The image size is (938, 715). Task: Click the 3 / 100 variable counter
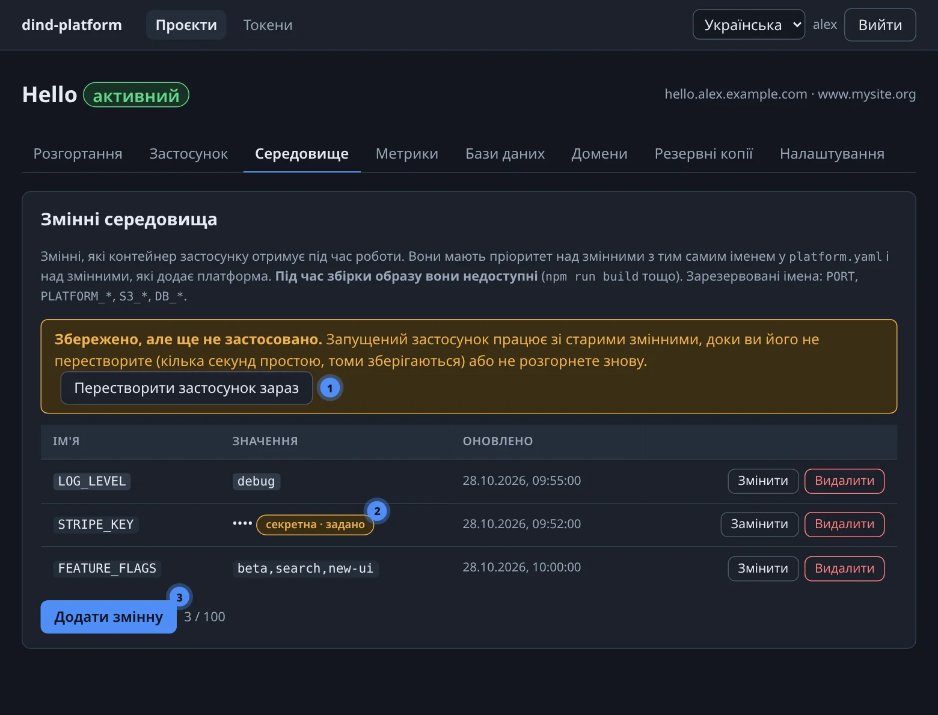(204, 617)
